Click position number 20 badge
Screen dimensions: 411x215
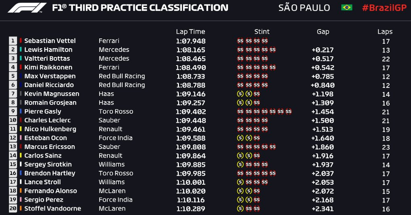pos(13,209)
